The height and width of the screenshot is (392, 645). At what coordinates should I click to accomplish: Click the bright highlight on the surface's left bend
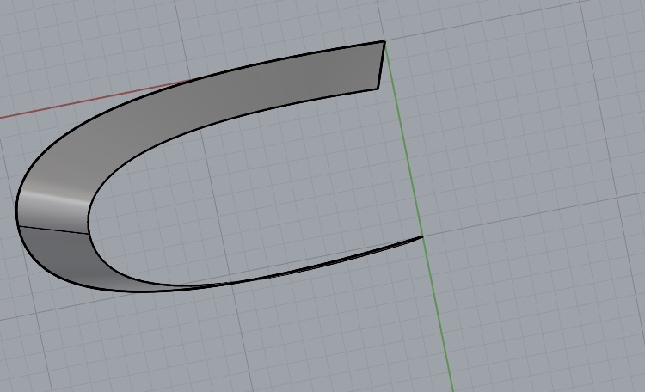[52, 202]
